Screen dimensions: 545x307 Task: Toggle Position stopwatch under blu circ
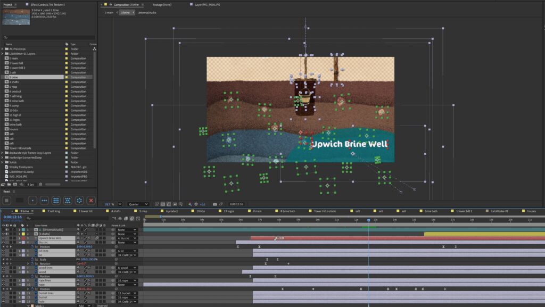(x=32, y=246)
